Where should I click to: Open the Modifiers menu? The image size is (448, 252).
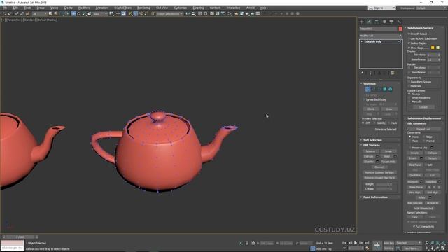click(x=84, y=8)
